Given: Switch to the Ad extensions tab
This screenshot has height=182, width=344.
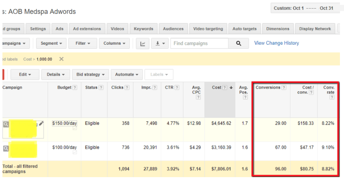Looking at the screenshot, I should 87,29.
